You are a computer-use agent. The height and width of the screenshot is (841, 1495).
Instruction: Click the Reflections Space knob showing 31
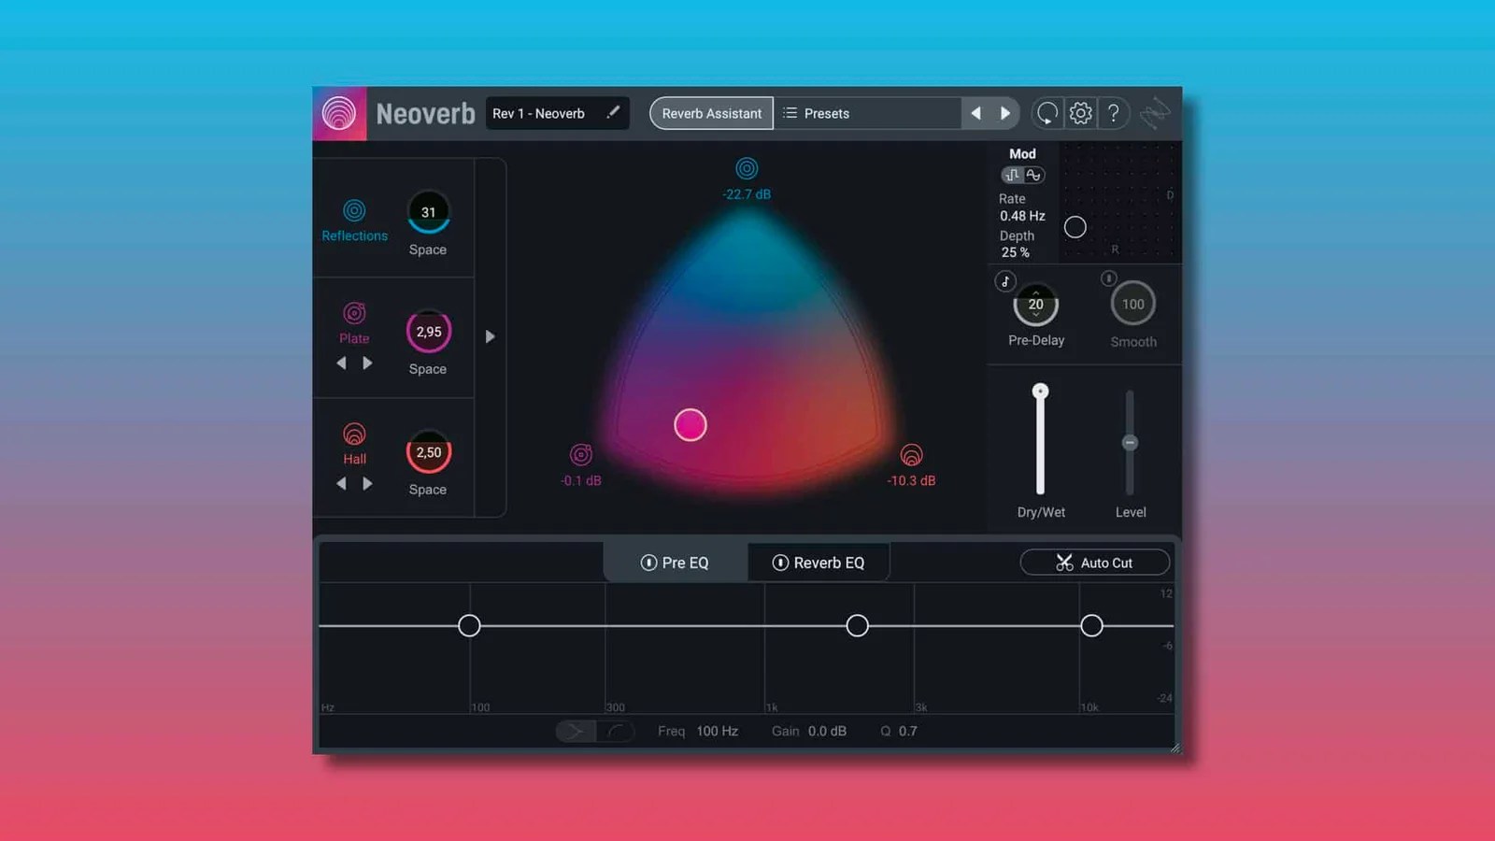click(x=428, y=212)
